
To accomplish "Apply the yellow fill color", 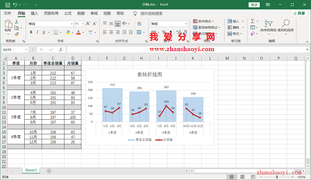I will point(68,32).
